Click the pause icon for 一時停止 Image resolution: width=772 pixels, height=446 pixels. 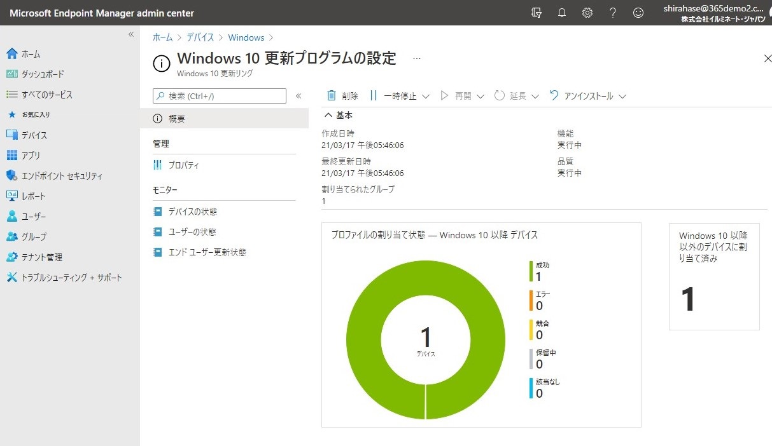374,96
